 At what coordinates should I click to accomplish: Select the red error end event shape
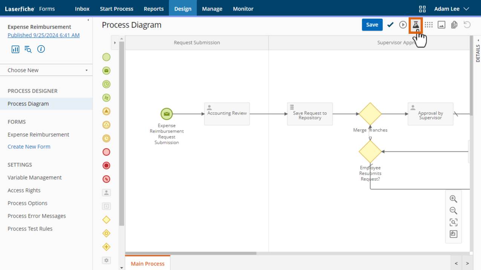pos(106,179)
